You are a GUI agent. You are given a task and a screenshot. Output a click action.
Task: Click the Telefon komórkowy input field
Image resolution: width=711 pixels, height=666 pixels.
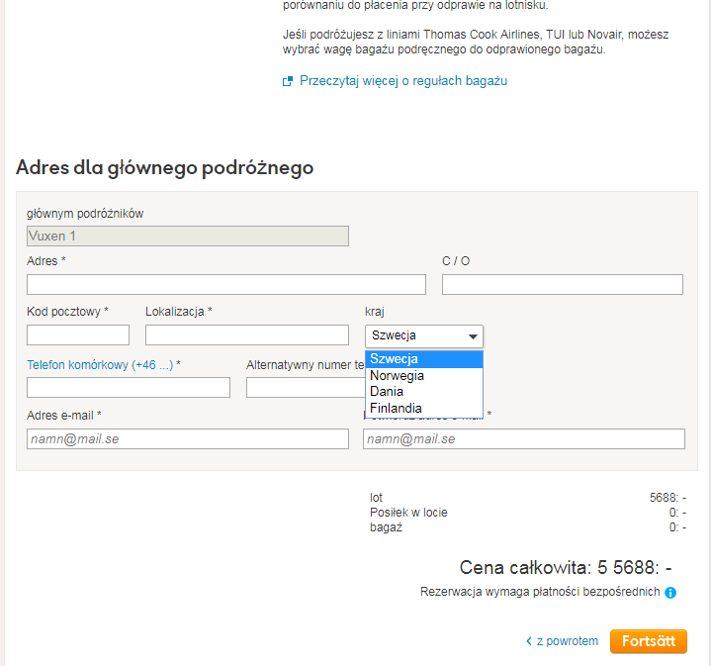(x=129, y=388)
